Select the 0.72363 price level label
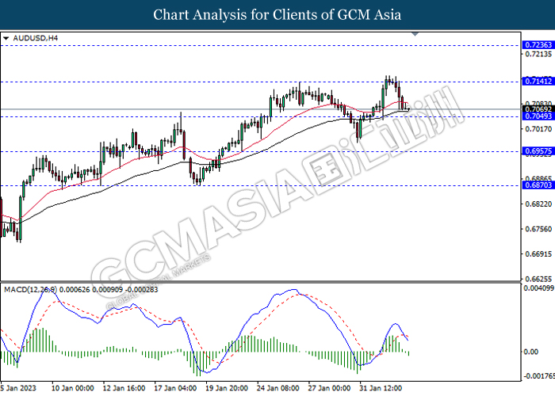555x396 pixels. click(538, 45)
